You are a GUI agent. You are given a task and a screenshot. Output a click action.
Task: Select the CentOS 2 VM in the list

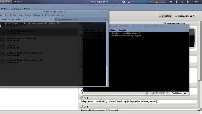click(39, 32)
